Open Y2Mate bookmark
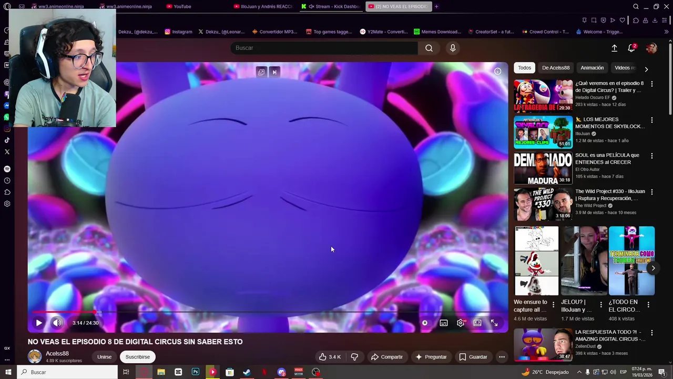 384,32
